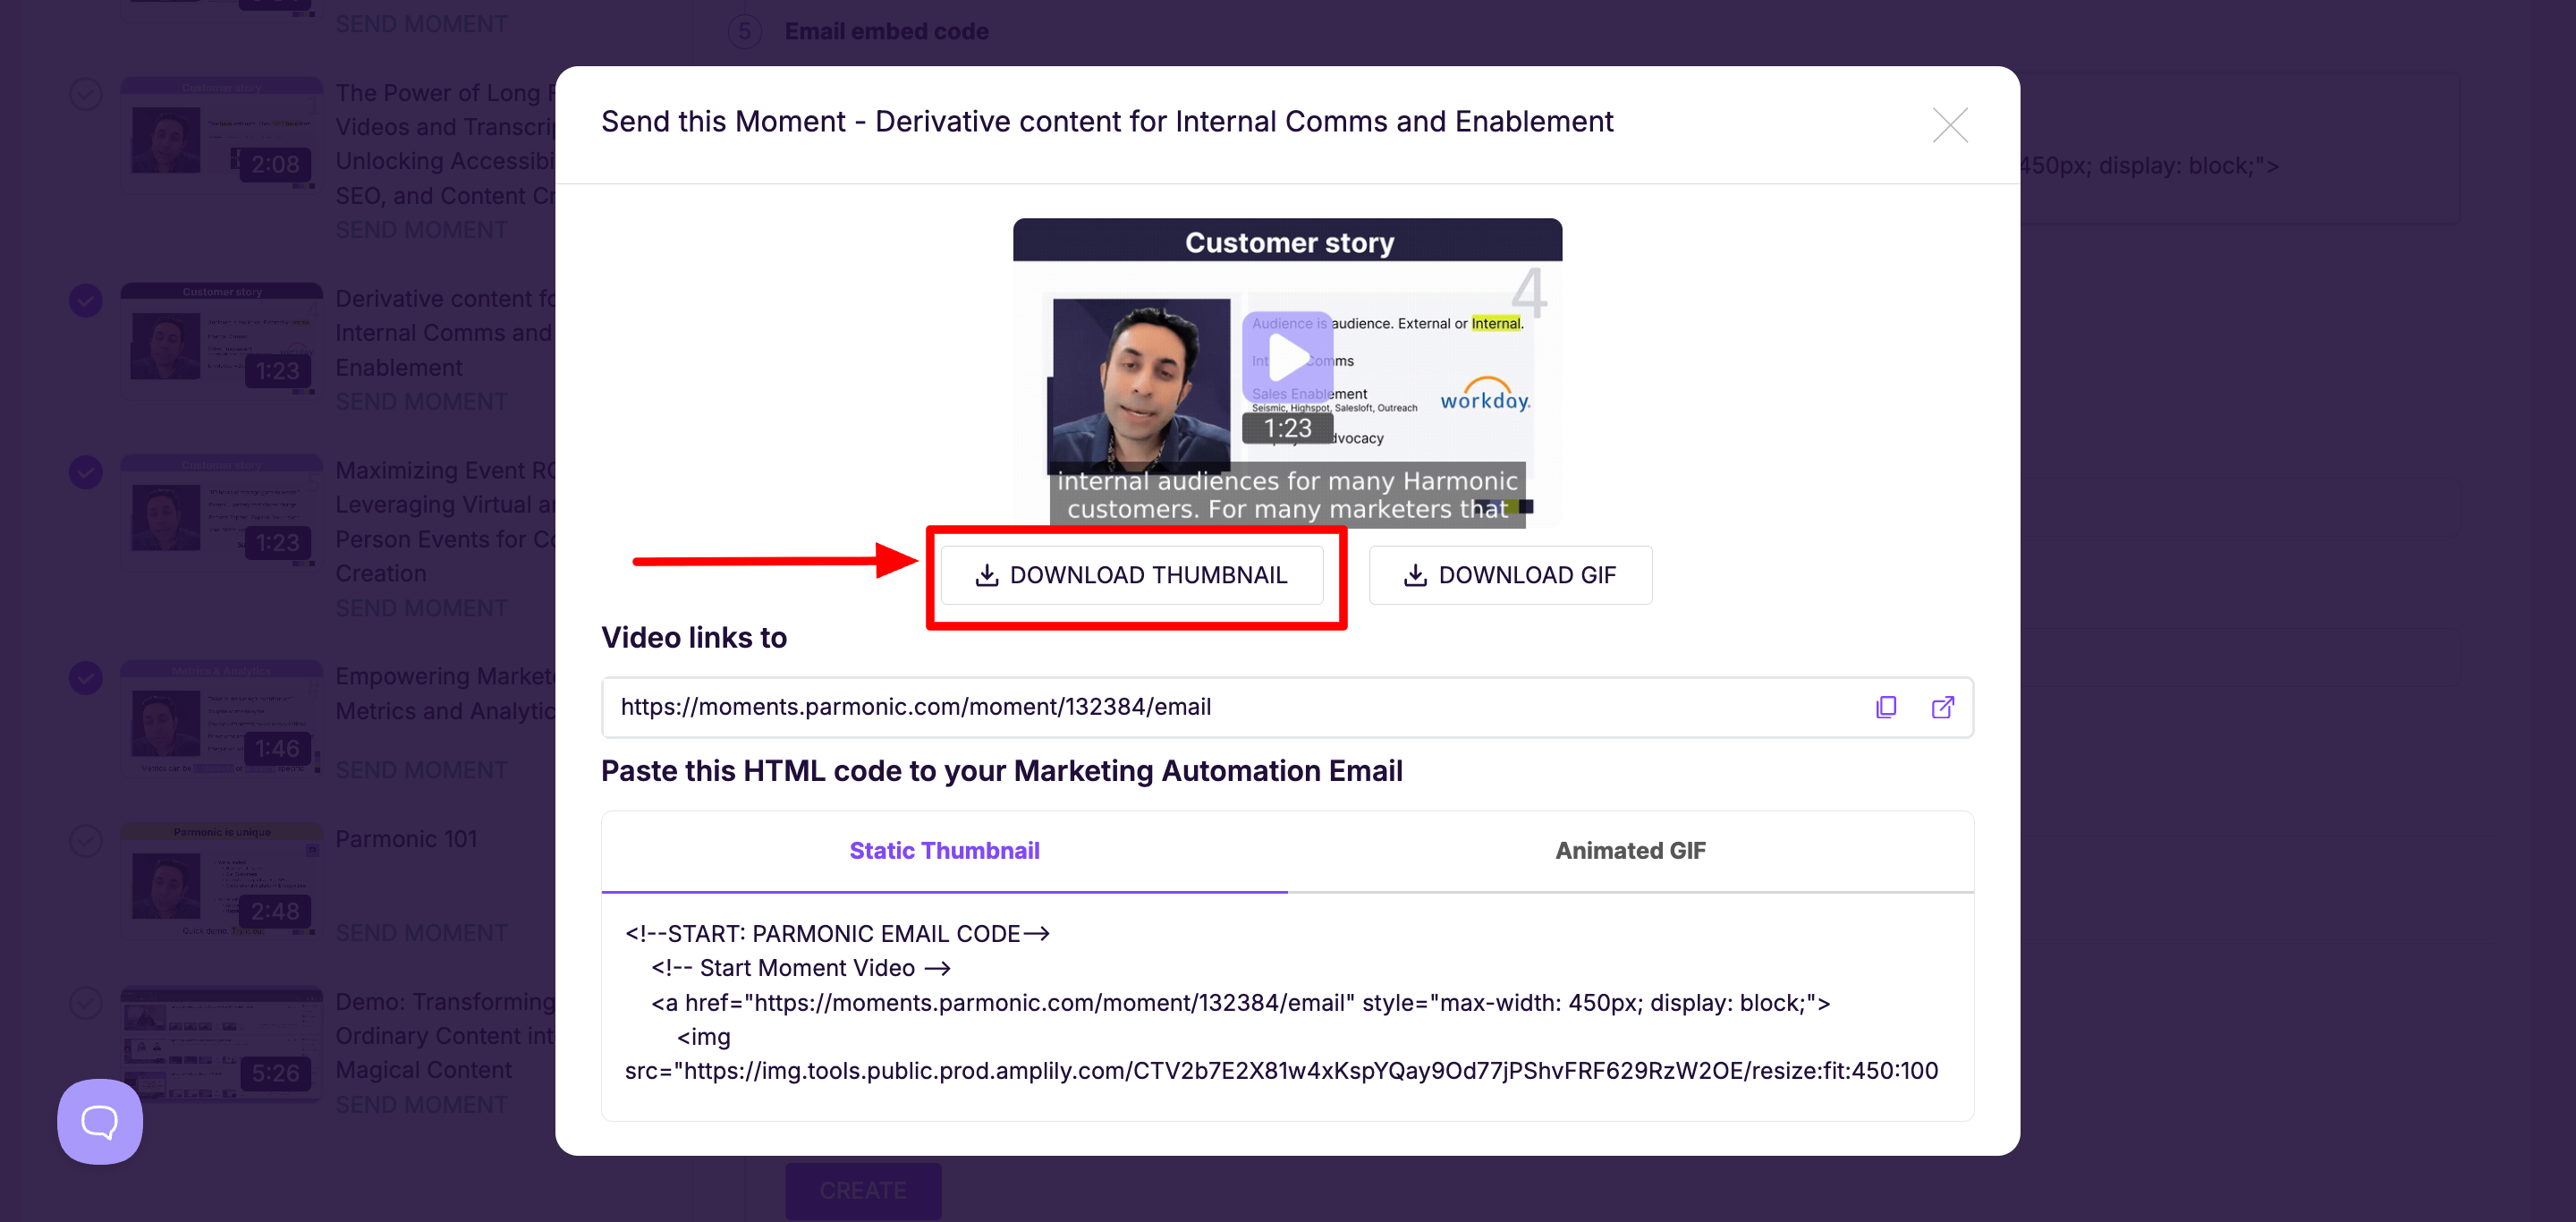Copy the video link to clipboard

[x=1885, y=707]
